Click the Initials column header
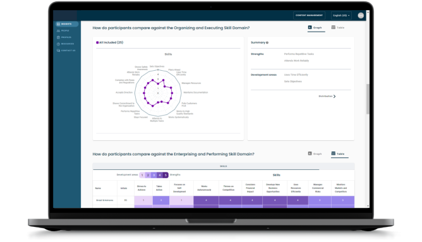Viewport: 422px width, 242px height. (126, 188)
